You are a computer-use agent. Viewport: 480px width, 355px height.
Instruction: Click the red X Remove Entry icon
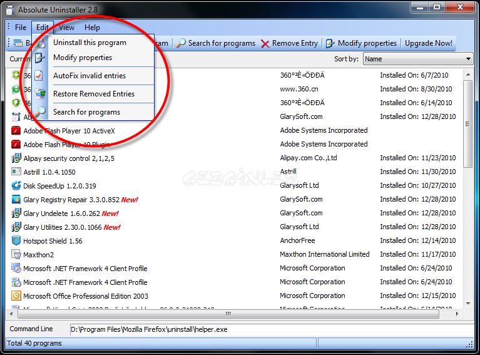point(265,43)
